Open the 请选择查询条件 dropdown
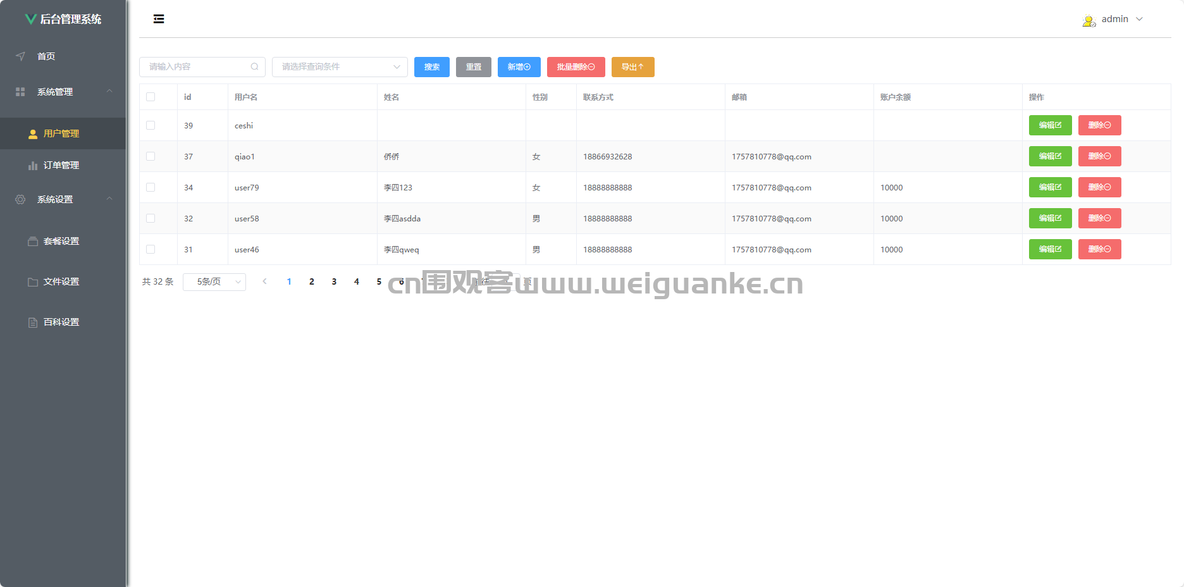Viewport: 1184px width, 587px height. tap(340, 66)
